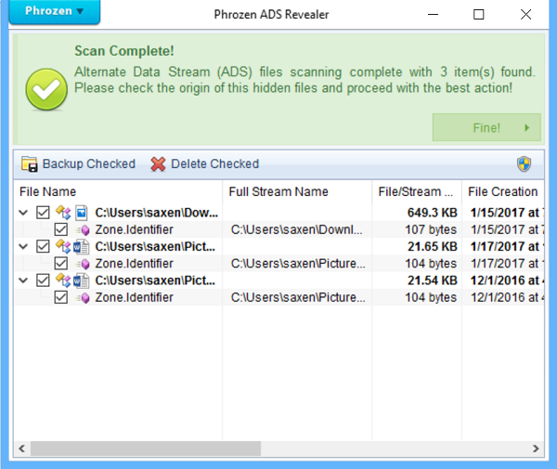The image size is (557, 469).
Task: Click the Fine! button
Action: click(x=486, y=127)
